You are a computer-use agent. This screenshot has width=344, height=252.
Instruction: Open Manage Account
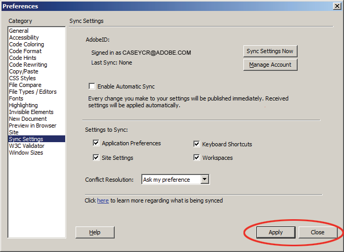coord(271,65)
